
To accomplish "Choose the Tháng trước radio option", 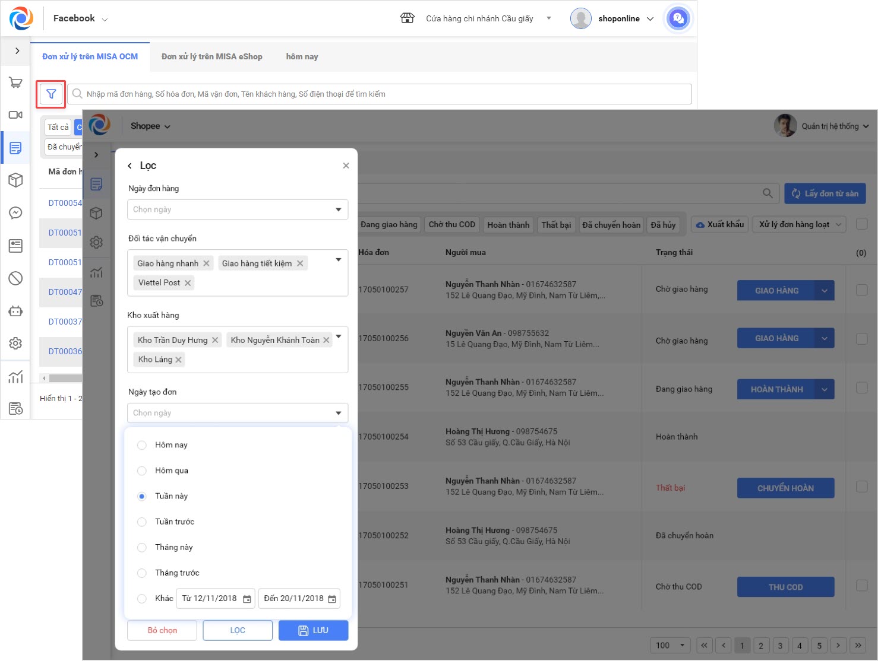I will [141, 573].
